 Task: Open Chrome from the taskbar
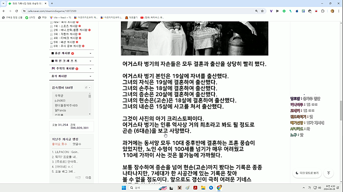[219, 188]
